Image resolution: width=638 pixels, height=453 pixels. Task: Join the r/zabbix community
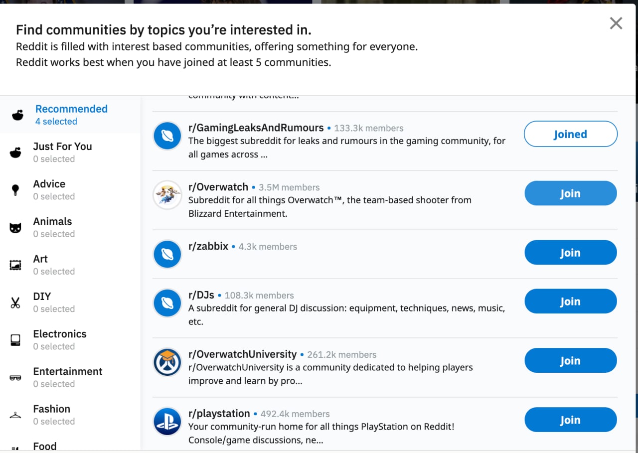[571, 253]
